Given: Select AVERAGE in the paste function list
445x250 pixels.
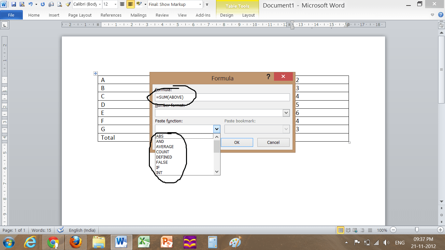Looking at the screenshot, I should tap(184, 147).
